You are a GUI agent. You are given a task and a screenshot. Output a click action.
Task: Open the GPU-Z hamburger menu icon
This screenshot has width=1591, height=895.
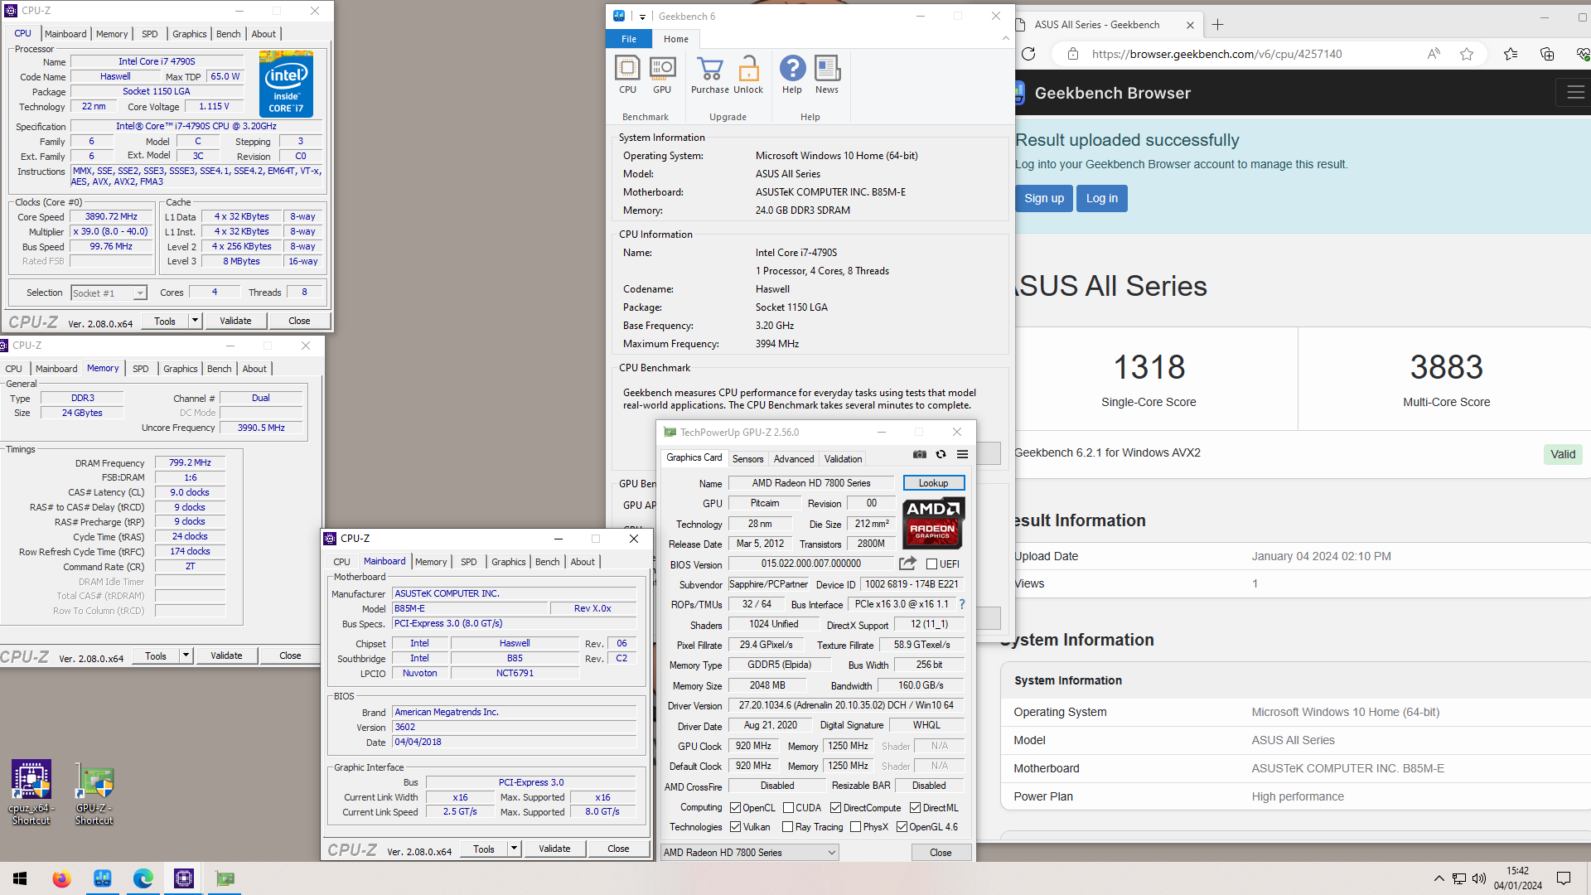pyautogui.click(x=963, y=454)
